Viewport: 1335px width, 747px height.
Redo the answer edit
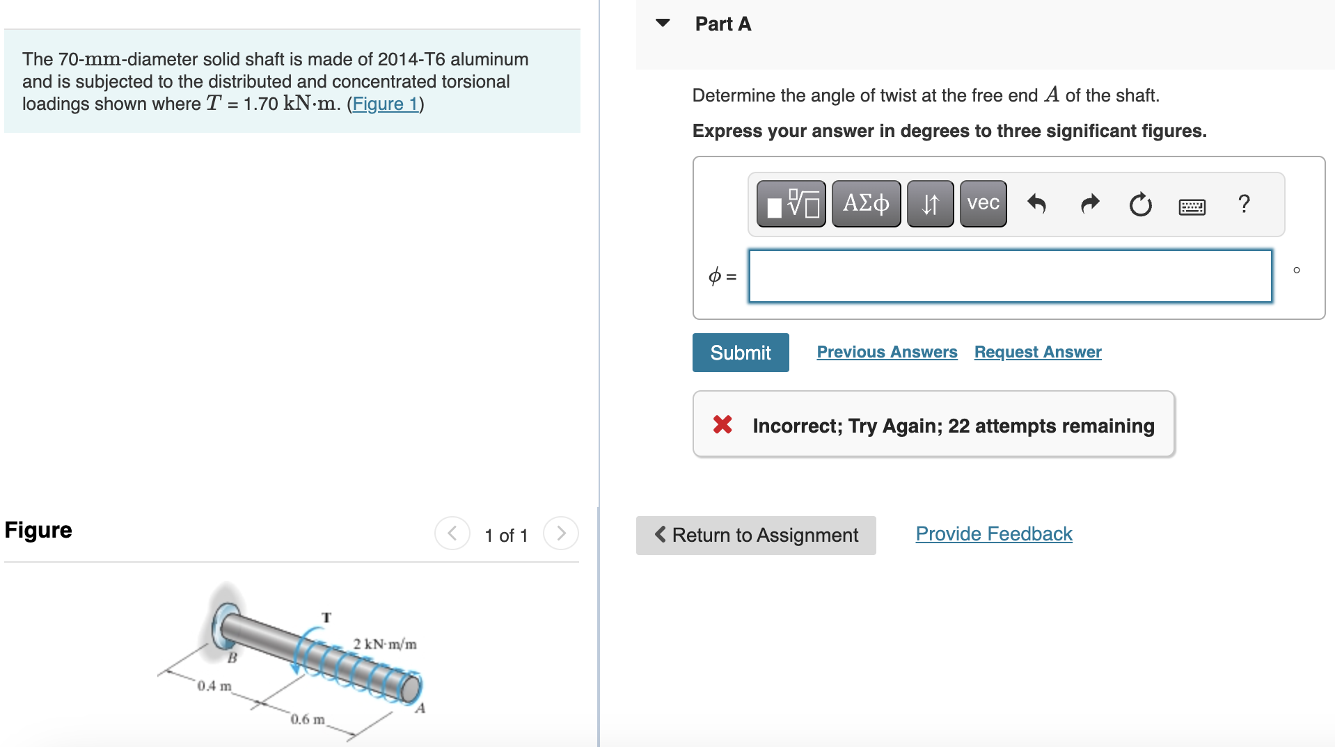tap(1089, 204)
